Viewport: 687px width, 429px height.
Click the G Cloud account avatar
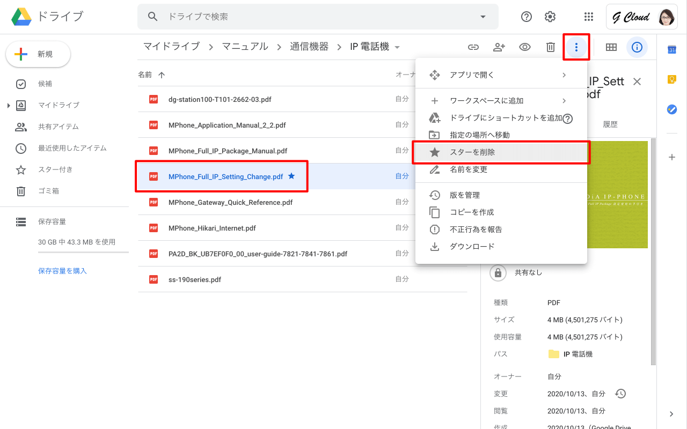coord(667,17)
